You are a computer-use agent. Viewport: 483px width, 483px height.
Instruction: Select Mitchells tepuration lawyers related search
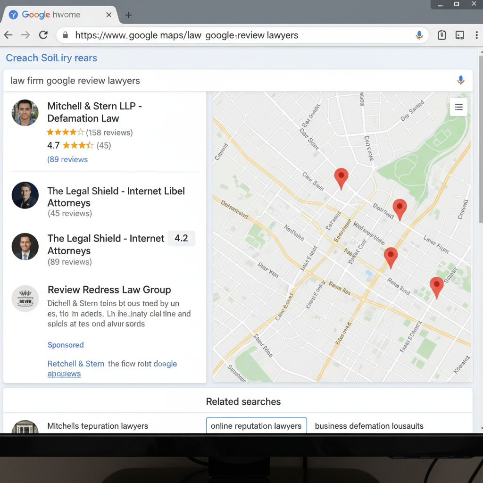click(x=98, y=426)
